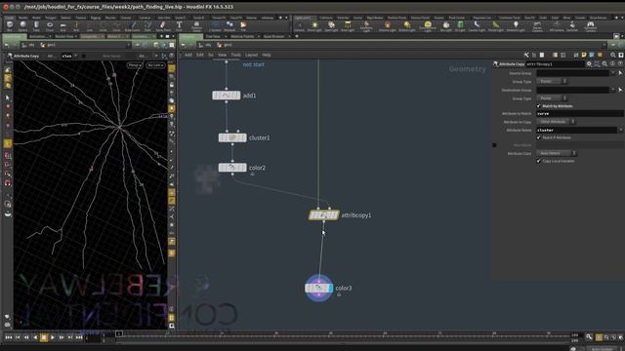Jump to first frame of timeline

pyautogui.click(x=9, y=337)
